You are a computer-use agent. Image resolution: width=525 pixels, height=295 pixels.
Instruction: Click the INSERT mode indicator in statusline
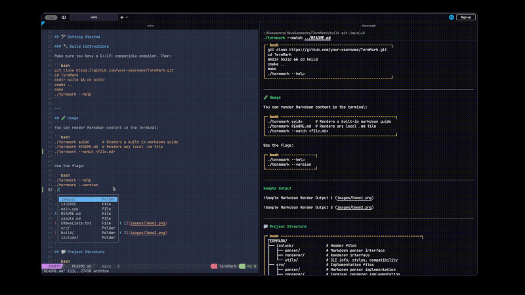pos(53,266)
